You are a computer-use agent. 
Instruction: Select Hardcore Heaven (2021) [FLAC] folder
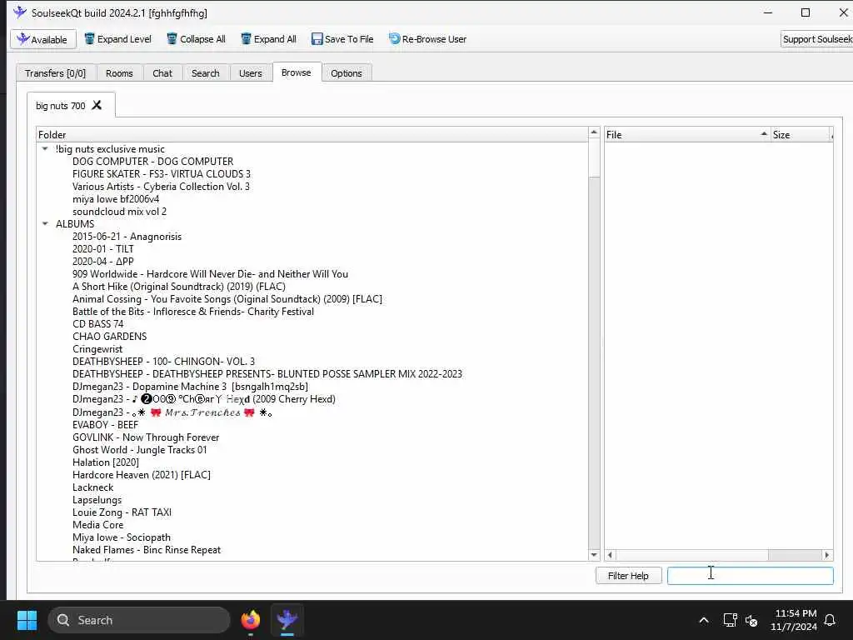(142, 475)
